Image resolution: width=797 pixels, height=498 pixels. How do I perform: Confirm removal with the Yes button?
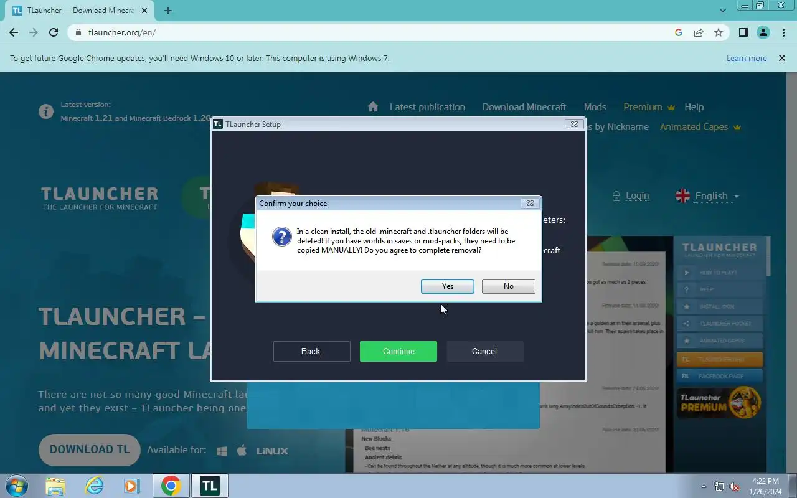(447, 286)
